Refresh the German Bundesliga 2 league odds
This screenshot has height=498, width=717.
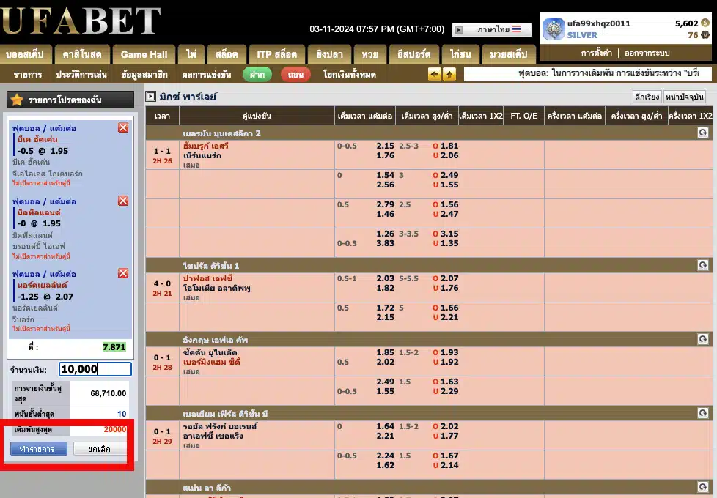coord(702,133)
